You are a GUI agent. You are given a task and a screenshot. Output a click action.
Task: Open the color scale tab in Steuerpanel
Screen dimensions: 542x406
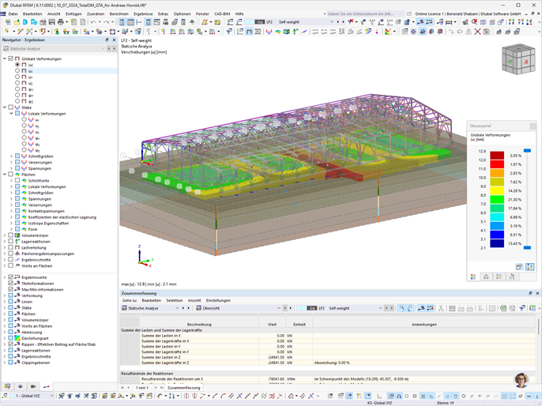tap(473, 276)
